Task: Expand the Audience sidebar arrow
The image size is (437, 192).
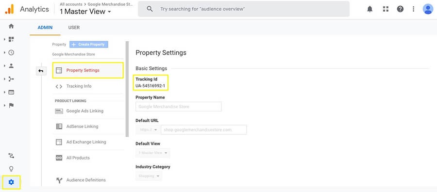Action: point(4,66)
